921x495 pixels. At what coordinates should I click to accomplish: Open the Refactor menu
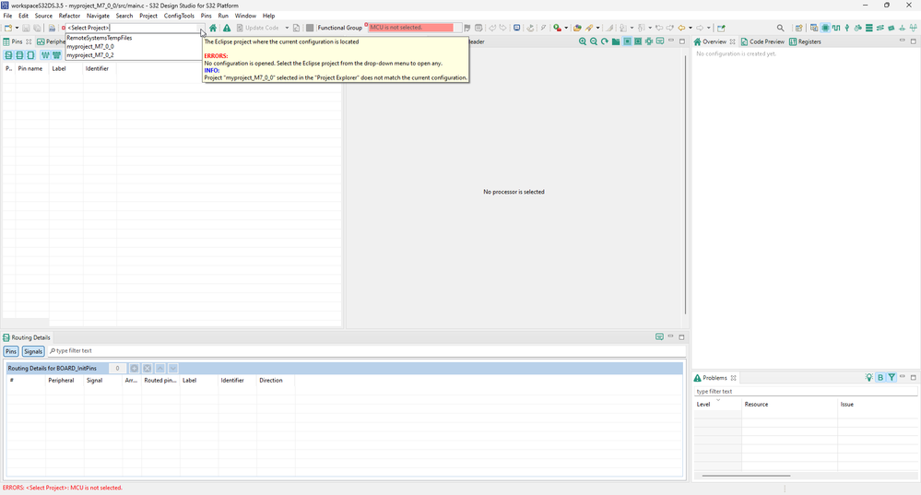(x=69, y=16)
